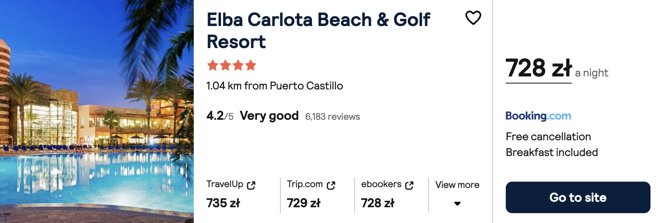Save hotel with the heart icon
The width and height of the screenshot is (658, 223).
[x=473, y=18]
